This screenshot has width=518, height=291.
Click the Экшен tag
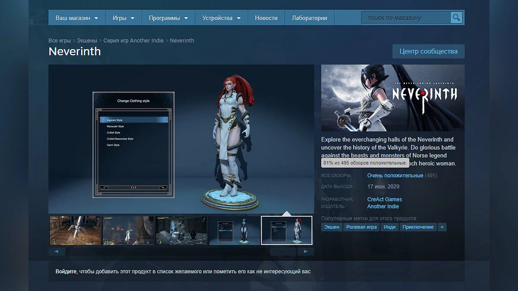[x=332, y=227]
